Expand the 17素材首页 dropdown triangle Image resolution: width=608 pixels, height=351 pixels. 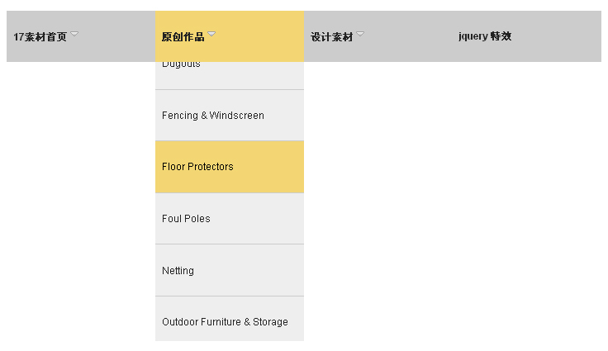click(x=74, y=34)
